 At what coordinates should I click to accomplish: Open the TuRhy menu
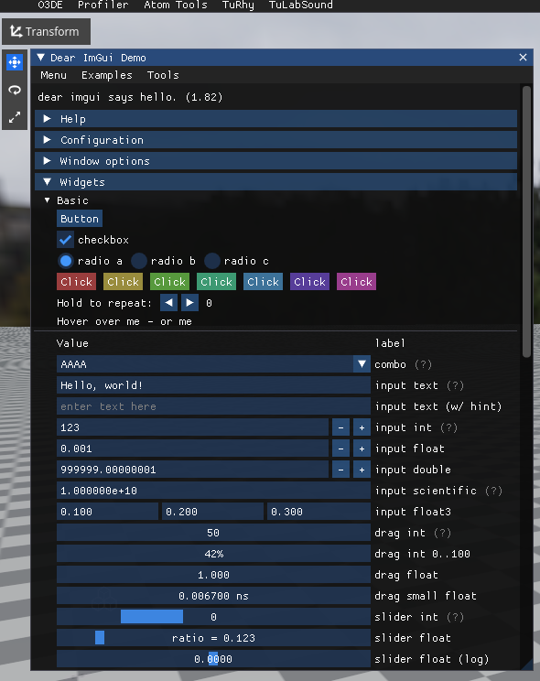pyautogui.click(x=238, y=5)
